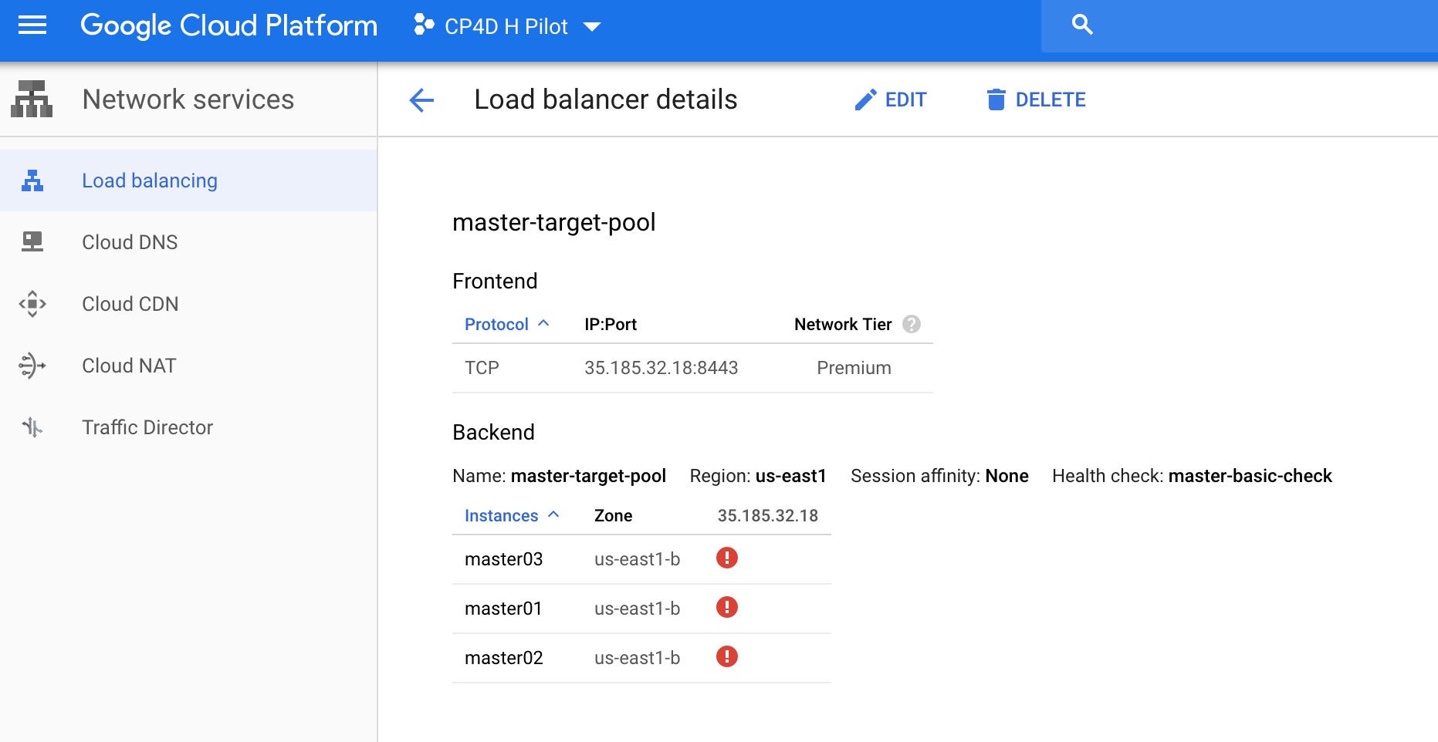This screenshot has height=742, width=1438.
Task: Open the master03 instance link
Action: tap(504, 559)
